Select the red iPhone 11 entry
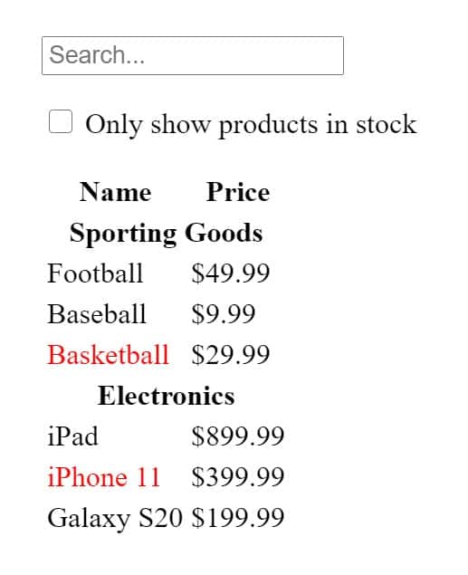The height and width of the screenshot is (575, 468). [104, 477]
